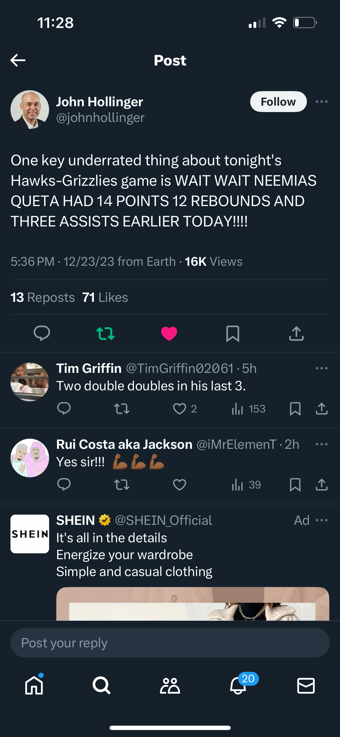Bookmark John Hollinger's post
Viewport: 340px width, 737px height.
[233, 334]
